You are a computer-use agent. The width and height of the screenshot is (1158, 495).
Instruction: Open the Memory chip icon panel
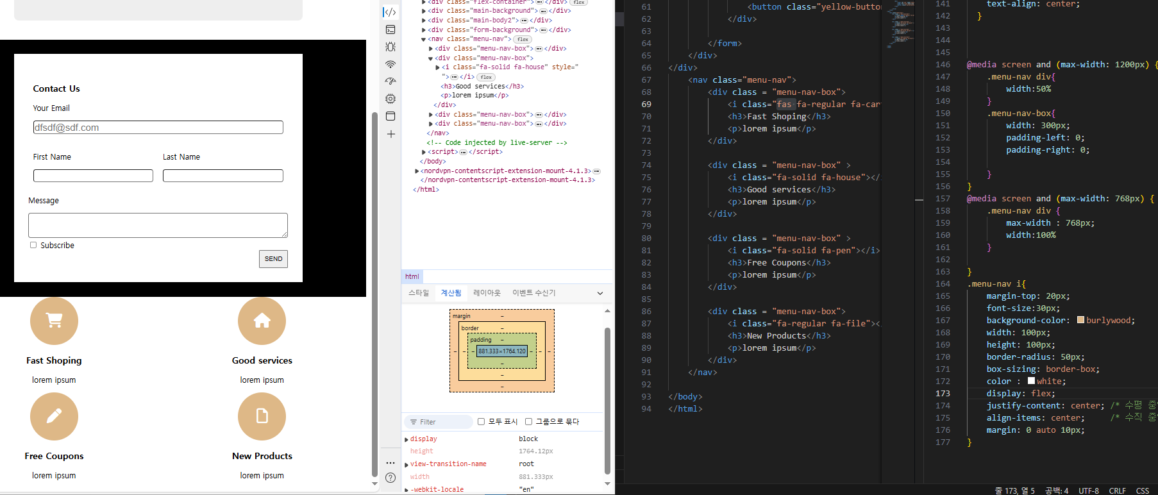tap(390, 99)
